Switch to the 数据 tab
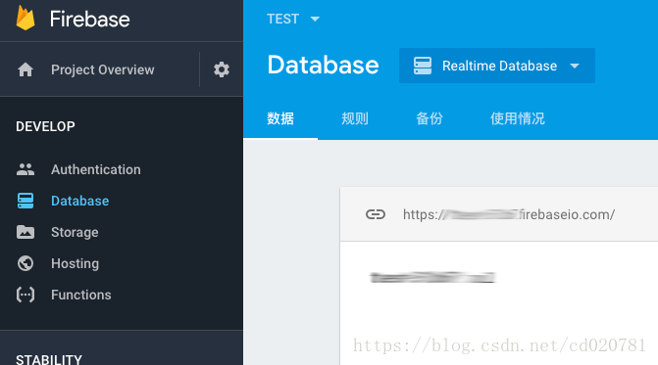 (280, 118)
